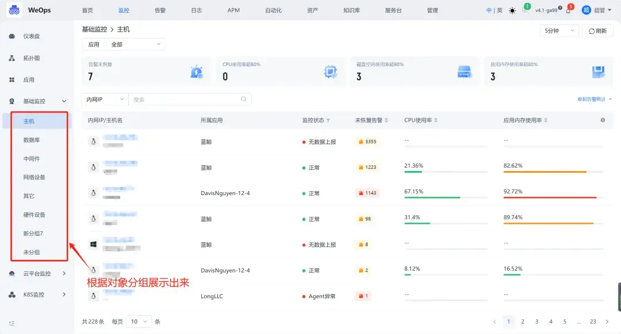The width and height of the screenshot is (621, 334).
Task: Click DavisNguyen-12-4 application in third row
Action: point(225,193)
